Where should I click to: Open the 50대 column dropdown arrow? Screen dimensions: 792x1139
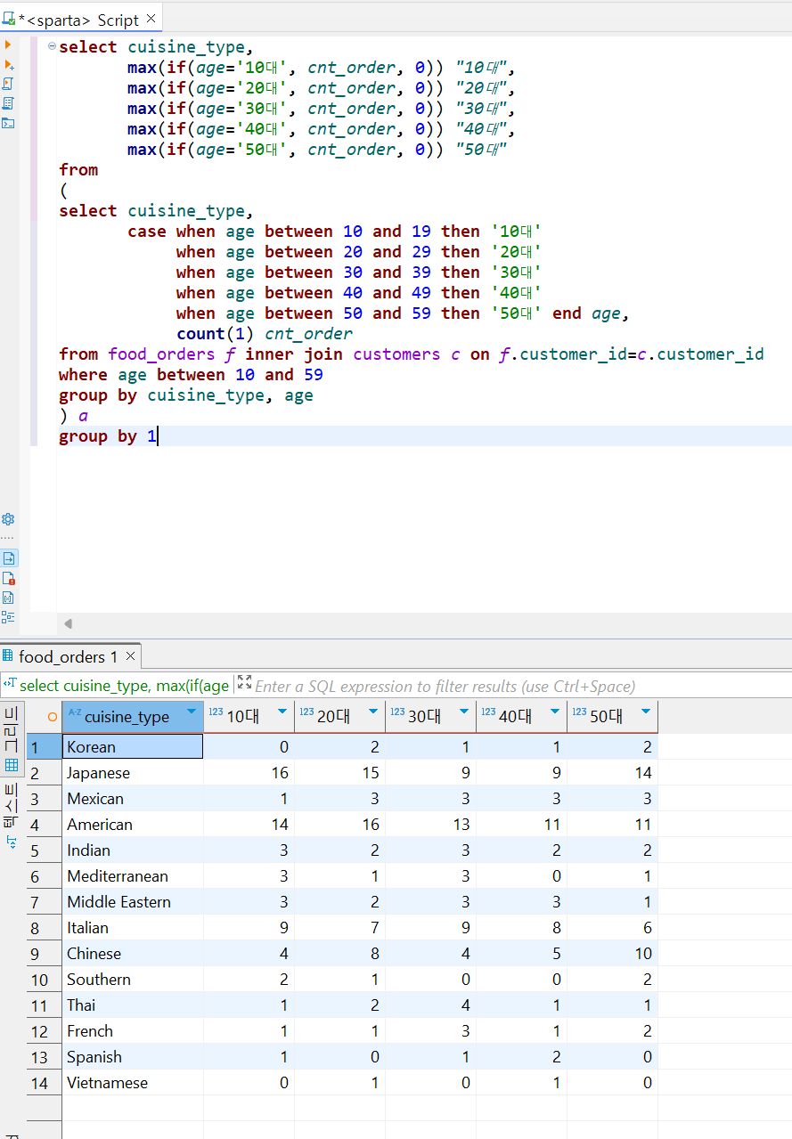646,711
